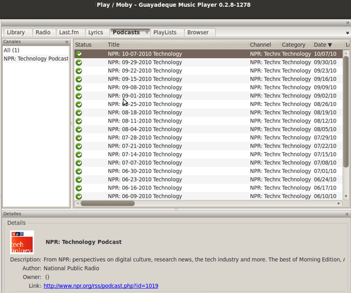The image size is (351, 293).
Task: Open the npr.org podcast RSS link
Action: [x=101, y=286]
